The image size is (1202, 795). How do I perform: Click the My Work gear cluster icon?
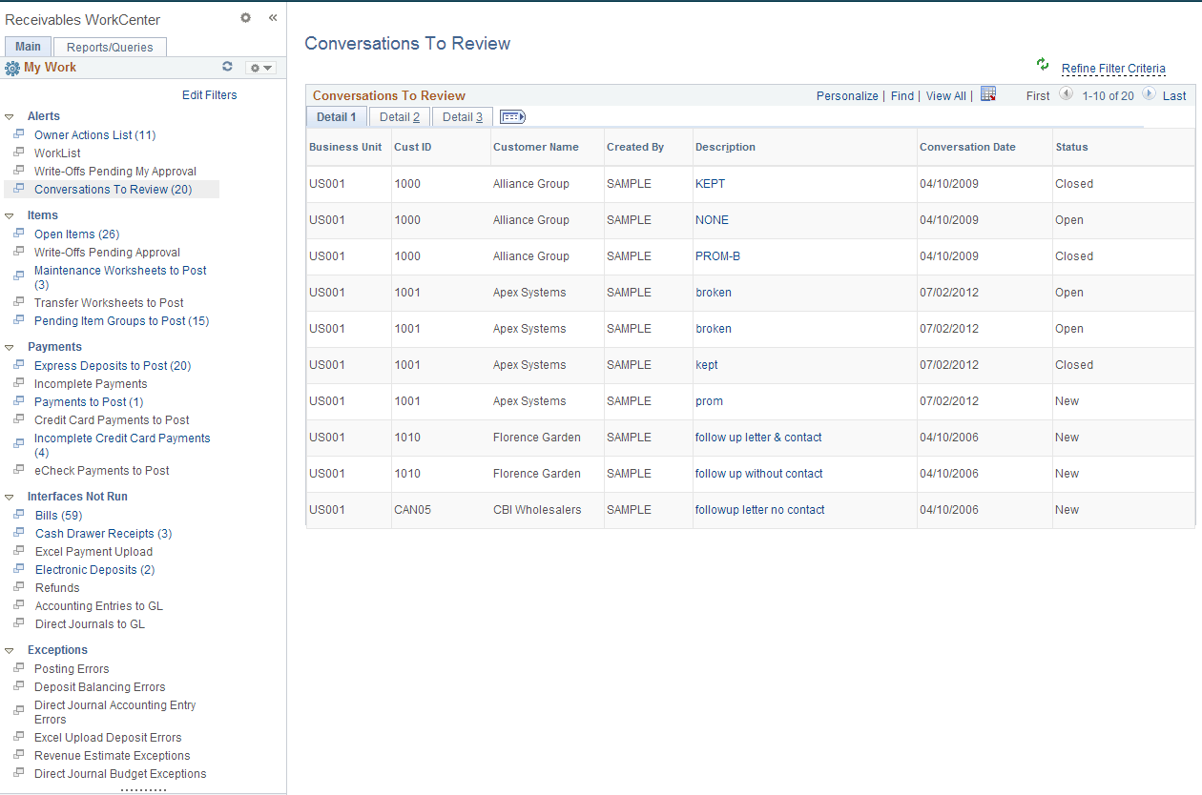[x=12, y=68]
